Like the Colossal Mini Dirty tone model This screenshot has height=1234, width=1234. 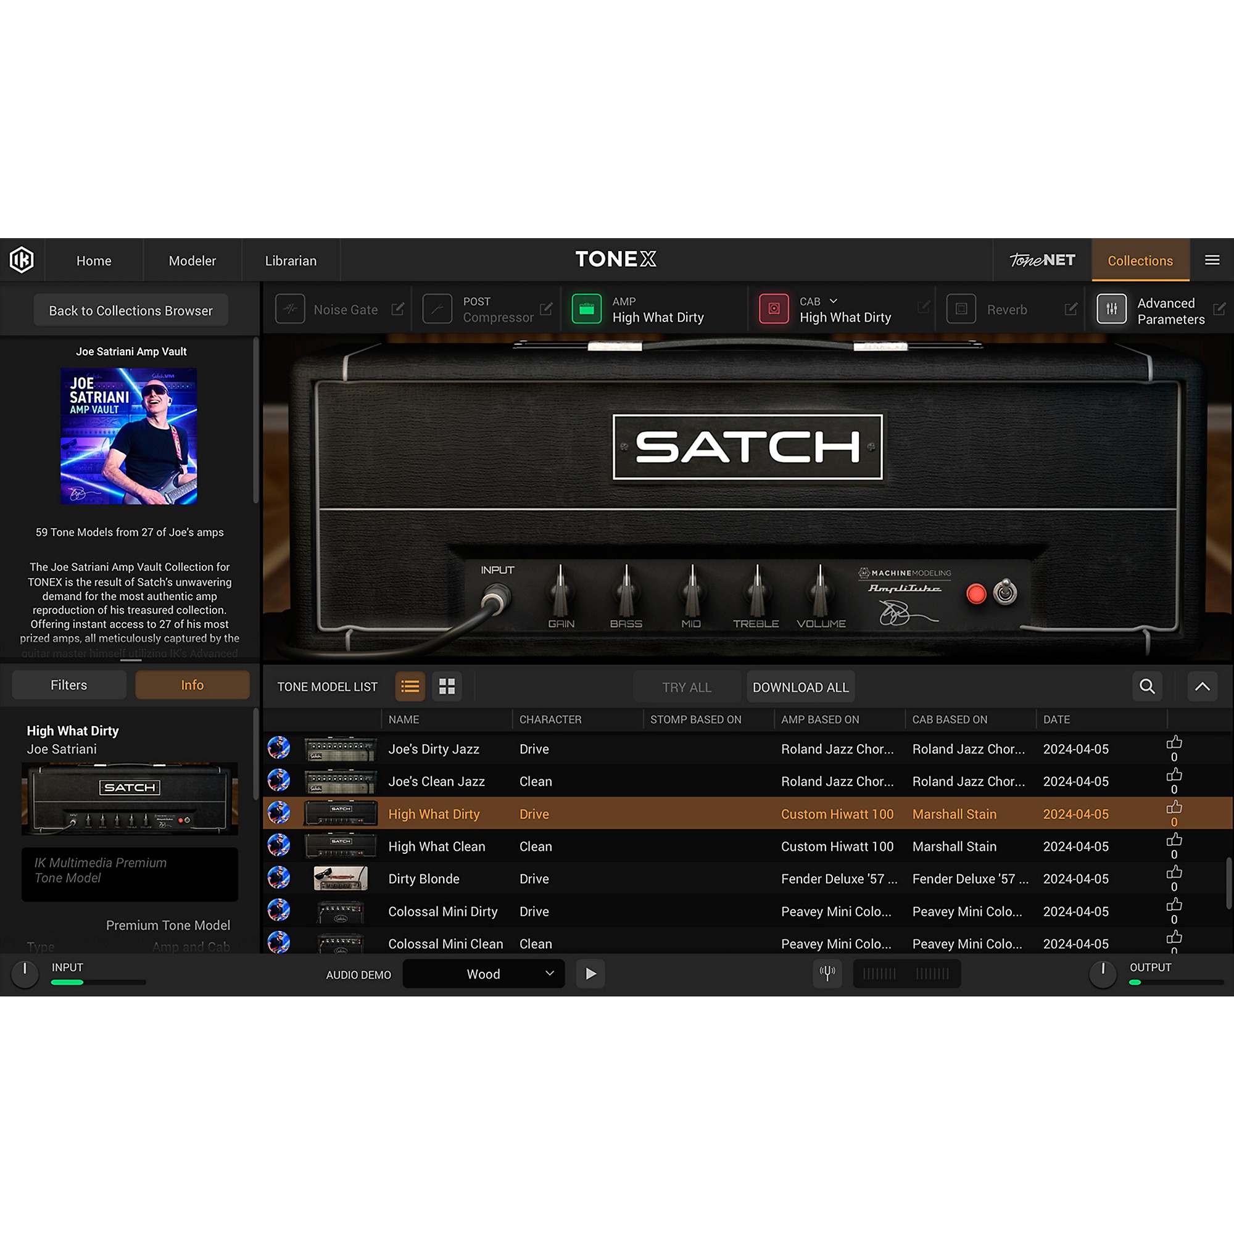point(1174,905)
